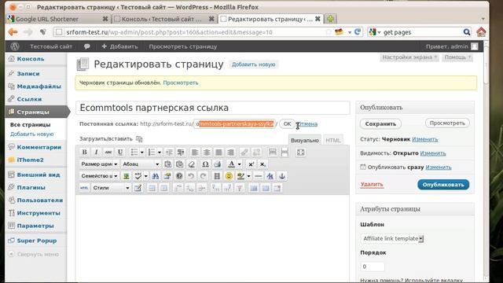Screen dimensions: 503x283
Task: Insert a bulleted list
Action: [134, 152]
